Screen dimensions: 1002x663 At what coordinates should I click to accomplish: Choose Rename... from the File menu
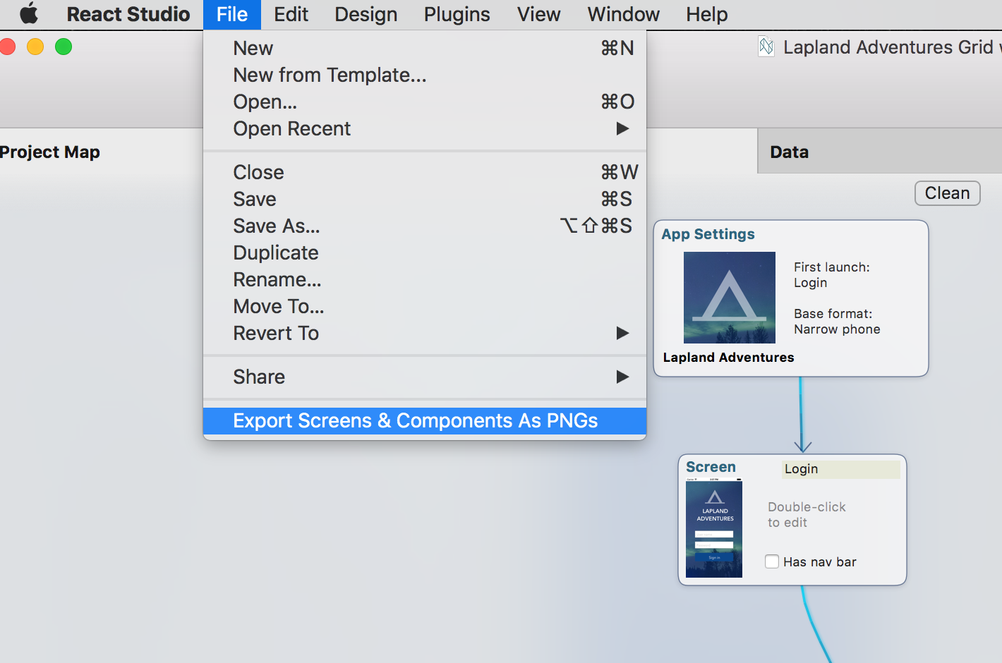pos(425,279)
